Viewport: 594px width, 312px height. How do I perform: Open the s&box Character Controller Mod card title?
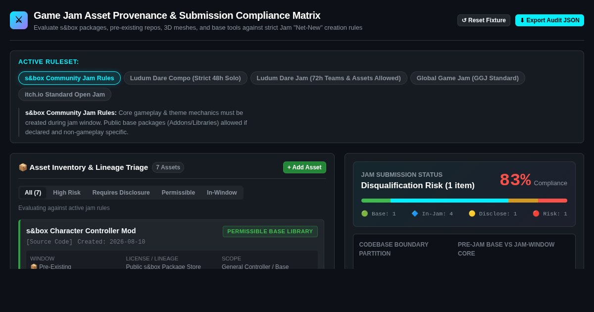click(81, 231)
